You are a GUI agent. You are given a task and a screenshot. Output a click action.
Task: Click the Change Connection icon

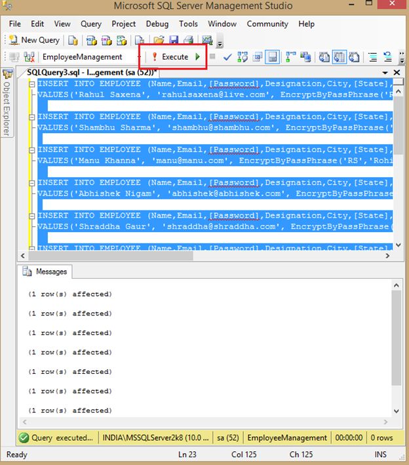29,56
